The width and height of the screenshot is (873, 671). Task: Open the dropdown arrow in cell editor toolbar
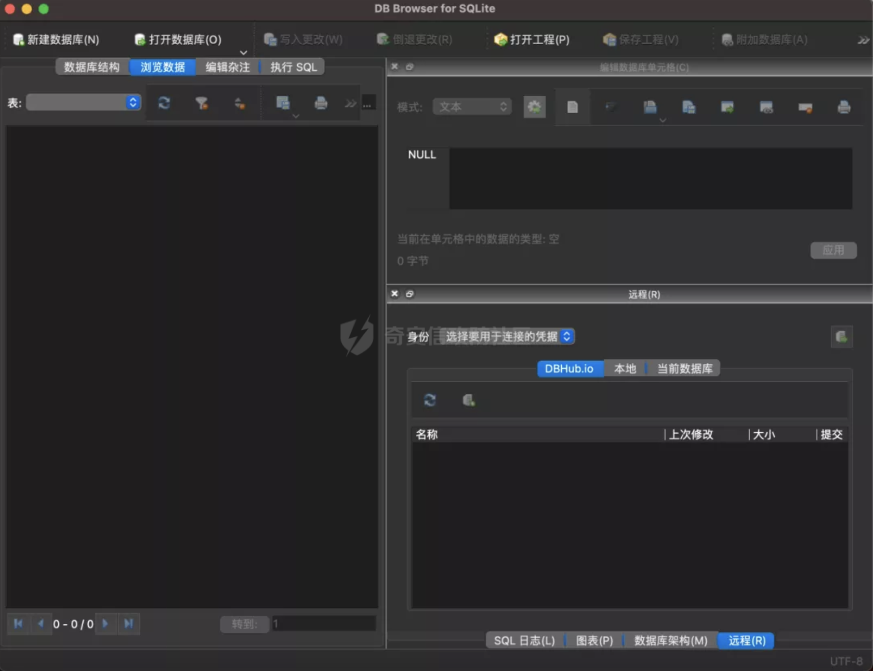click(663, 120)
